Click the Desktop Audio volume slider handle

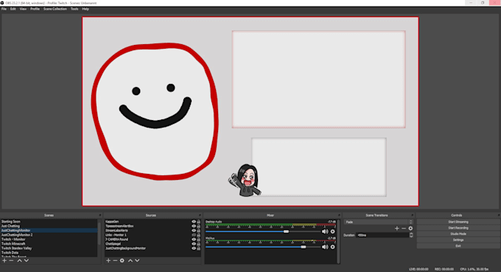coord(287,231)
